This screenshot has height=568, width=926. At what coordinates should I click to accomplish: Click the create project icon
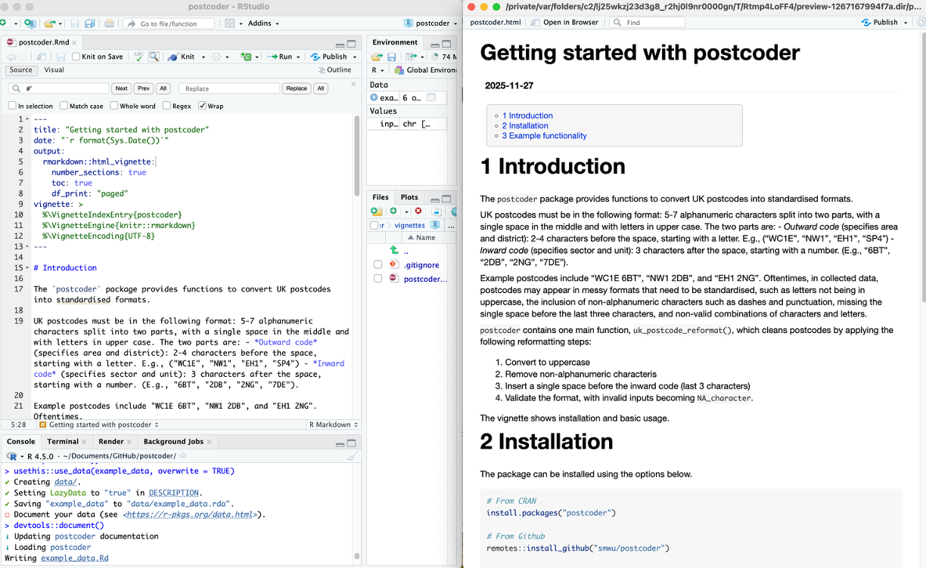(30, 23)
